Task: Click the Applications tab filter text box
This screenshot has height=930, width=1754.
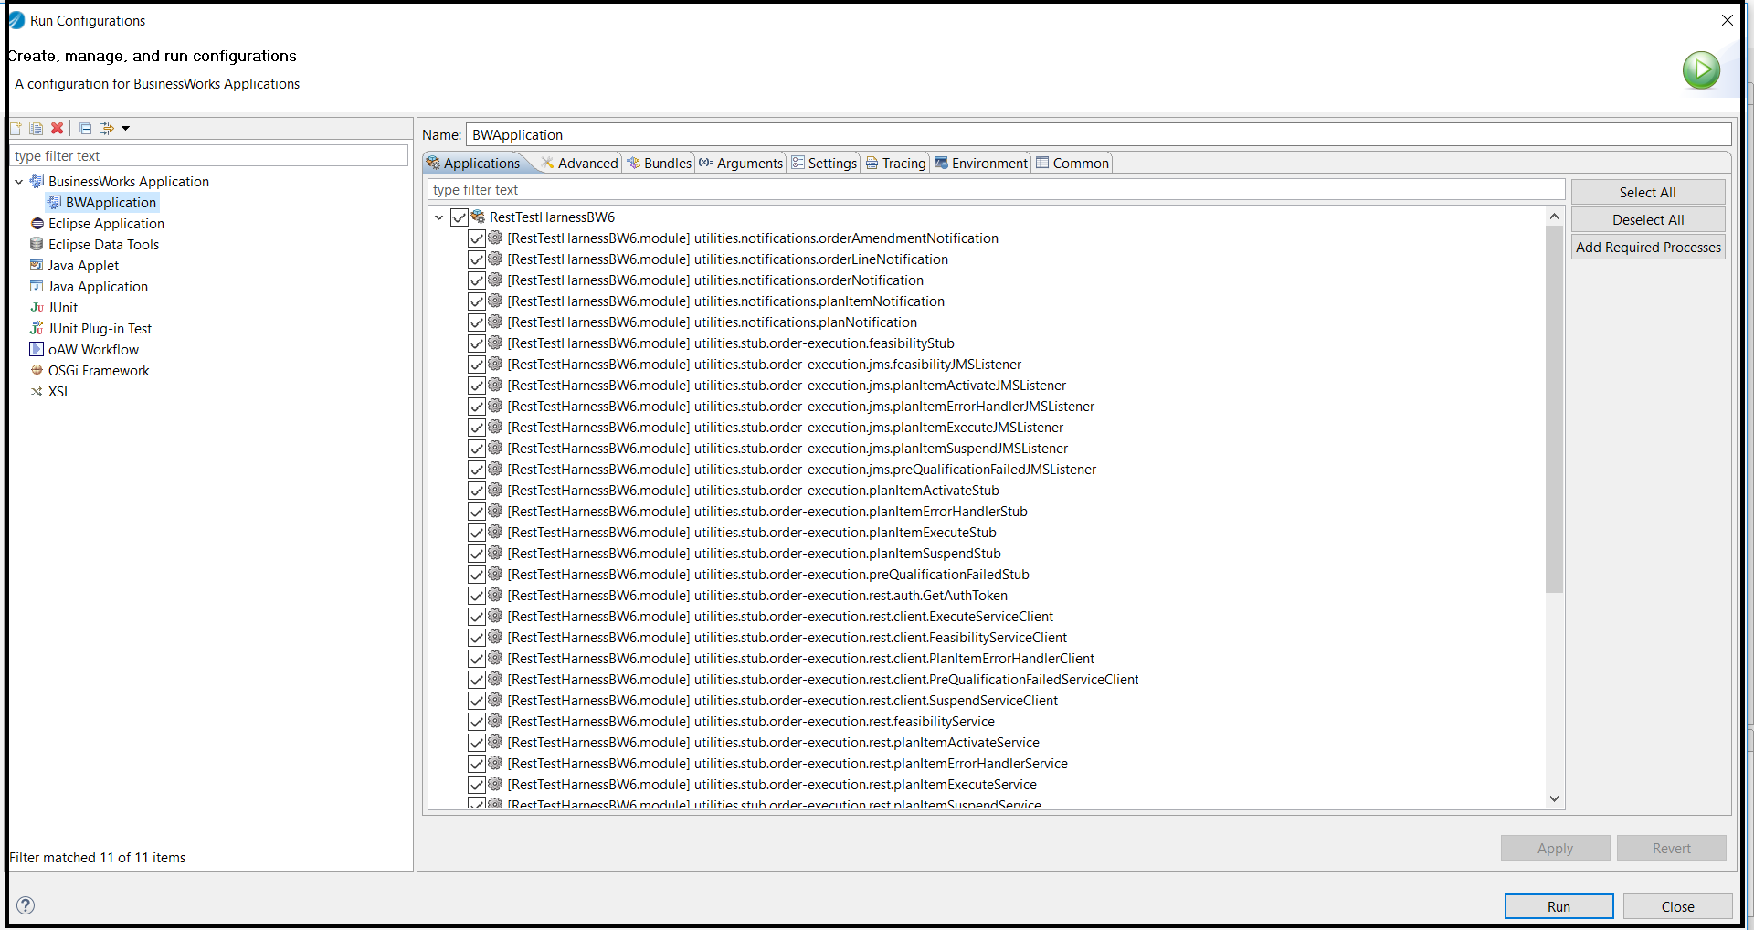Action: click(x=996, y=189)
